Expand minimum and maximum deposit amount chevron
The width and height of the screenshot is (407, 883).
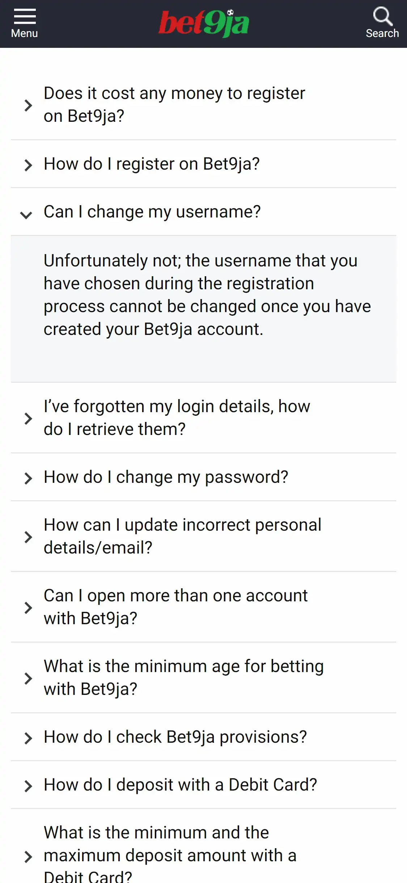coord(28,857)
